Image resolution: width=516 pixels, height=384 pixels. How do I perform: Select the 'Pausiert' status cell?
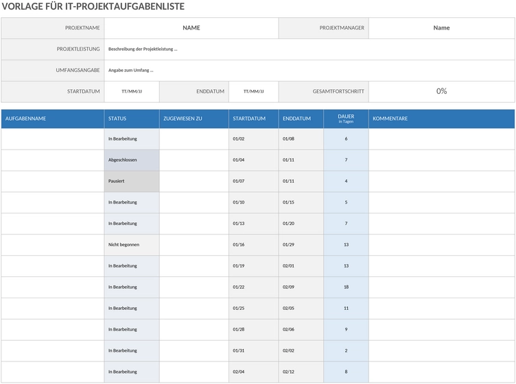[132, 181]
